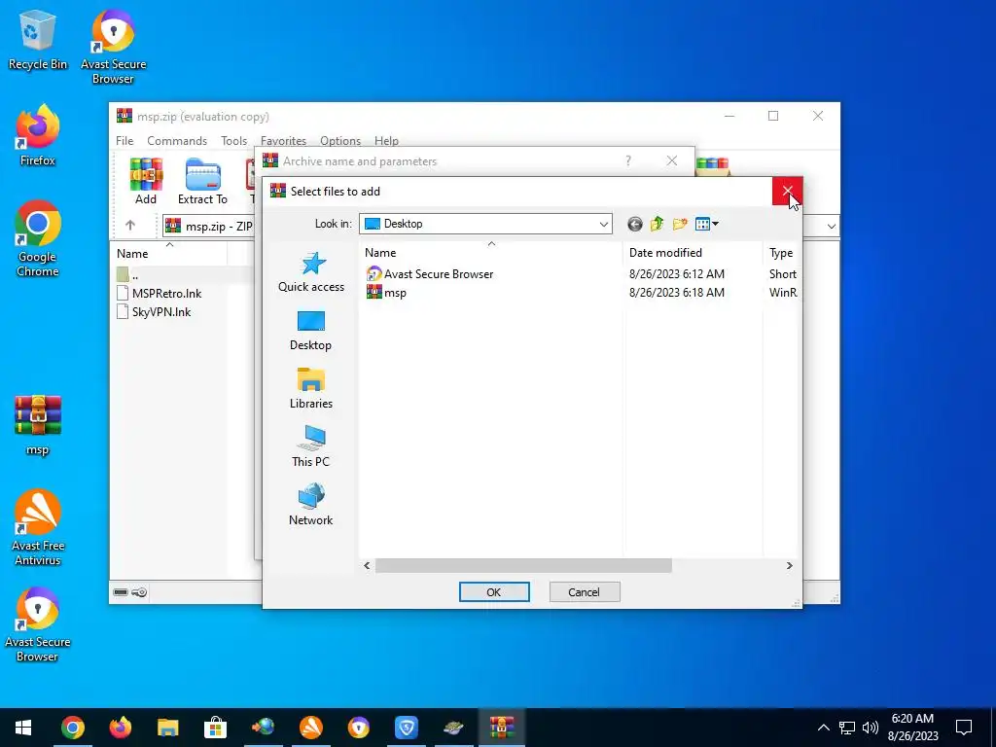Open Libraries in the places sidebar

(311, 389)
